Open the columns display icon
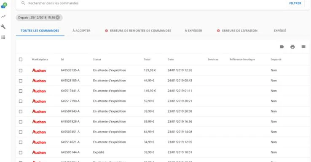The height and width of the screenshot is (162, 311). [x=303, y=47]
